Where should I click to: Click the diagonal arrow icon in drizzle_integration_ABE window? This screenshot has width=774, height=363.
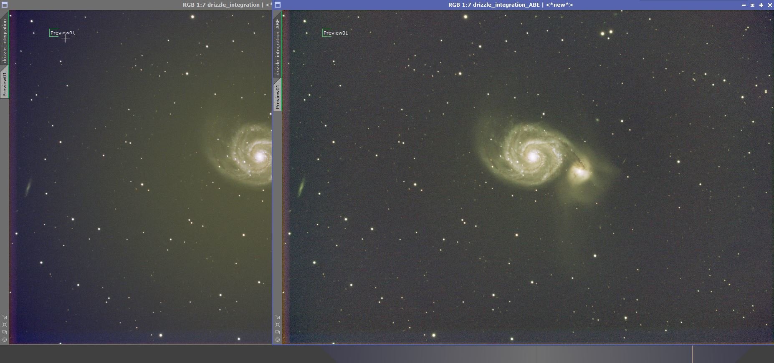tap(278, 318)
